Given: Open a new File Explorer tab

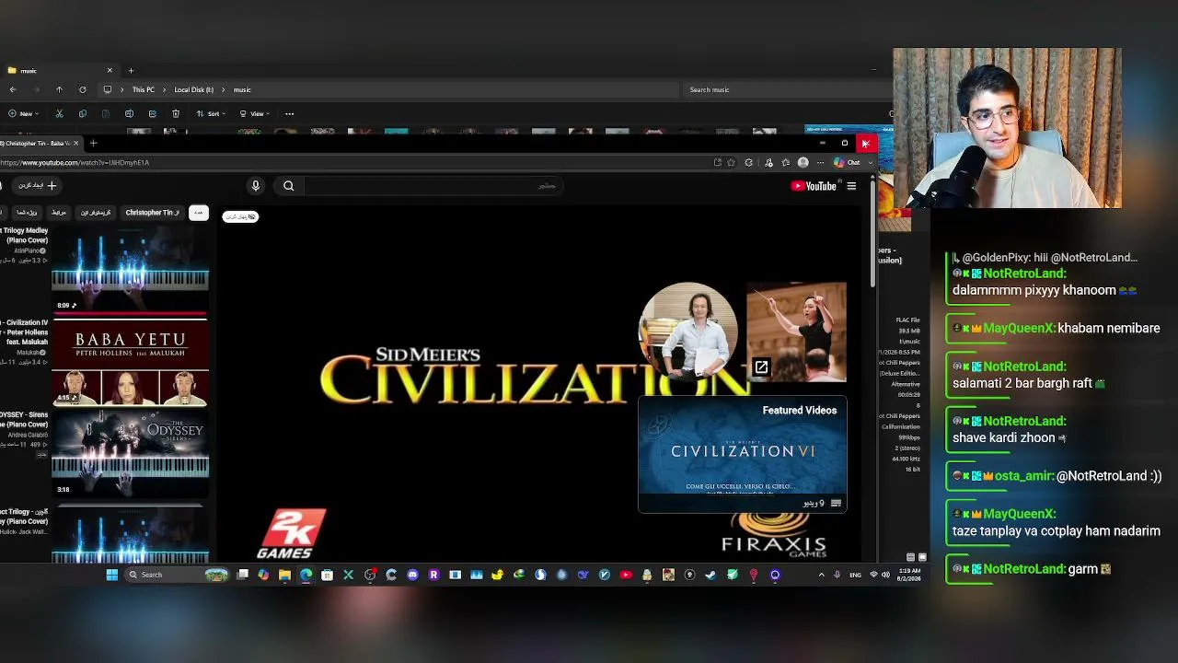Looking at the screenshot, I should click(131, 71).
